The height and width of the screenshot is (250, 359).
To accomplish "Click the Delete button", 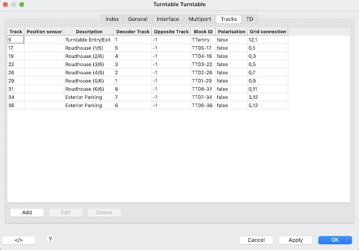I will click(x=104, y=213).
